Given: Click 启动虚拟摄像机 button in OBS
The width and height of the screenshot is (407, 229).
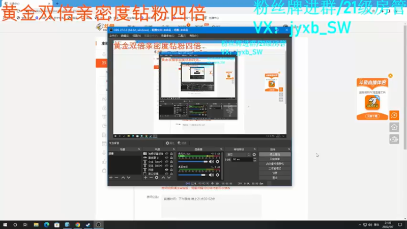Looking at the screenshot, I should 275,164.
